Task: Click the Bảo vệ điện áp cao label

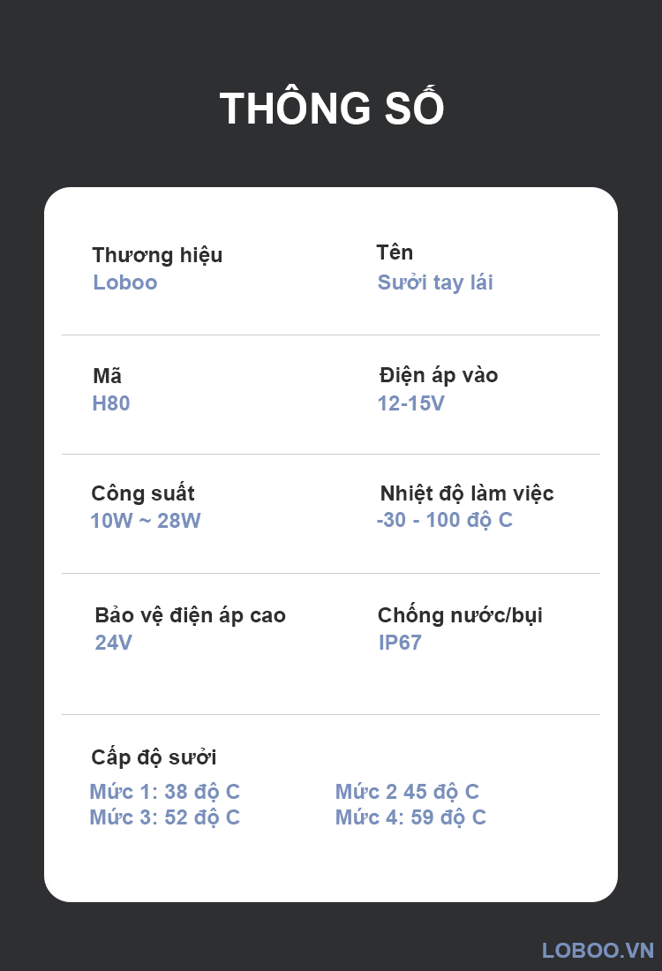Action: (x=191, y=615)
